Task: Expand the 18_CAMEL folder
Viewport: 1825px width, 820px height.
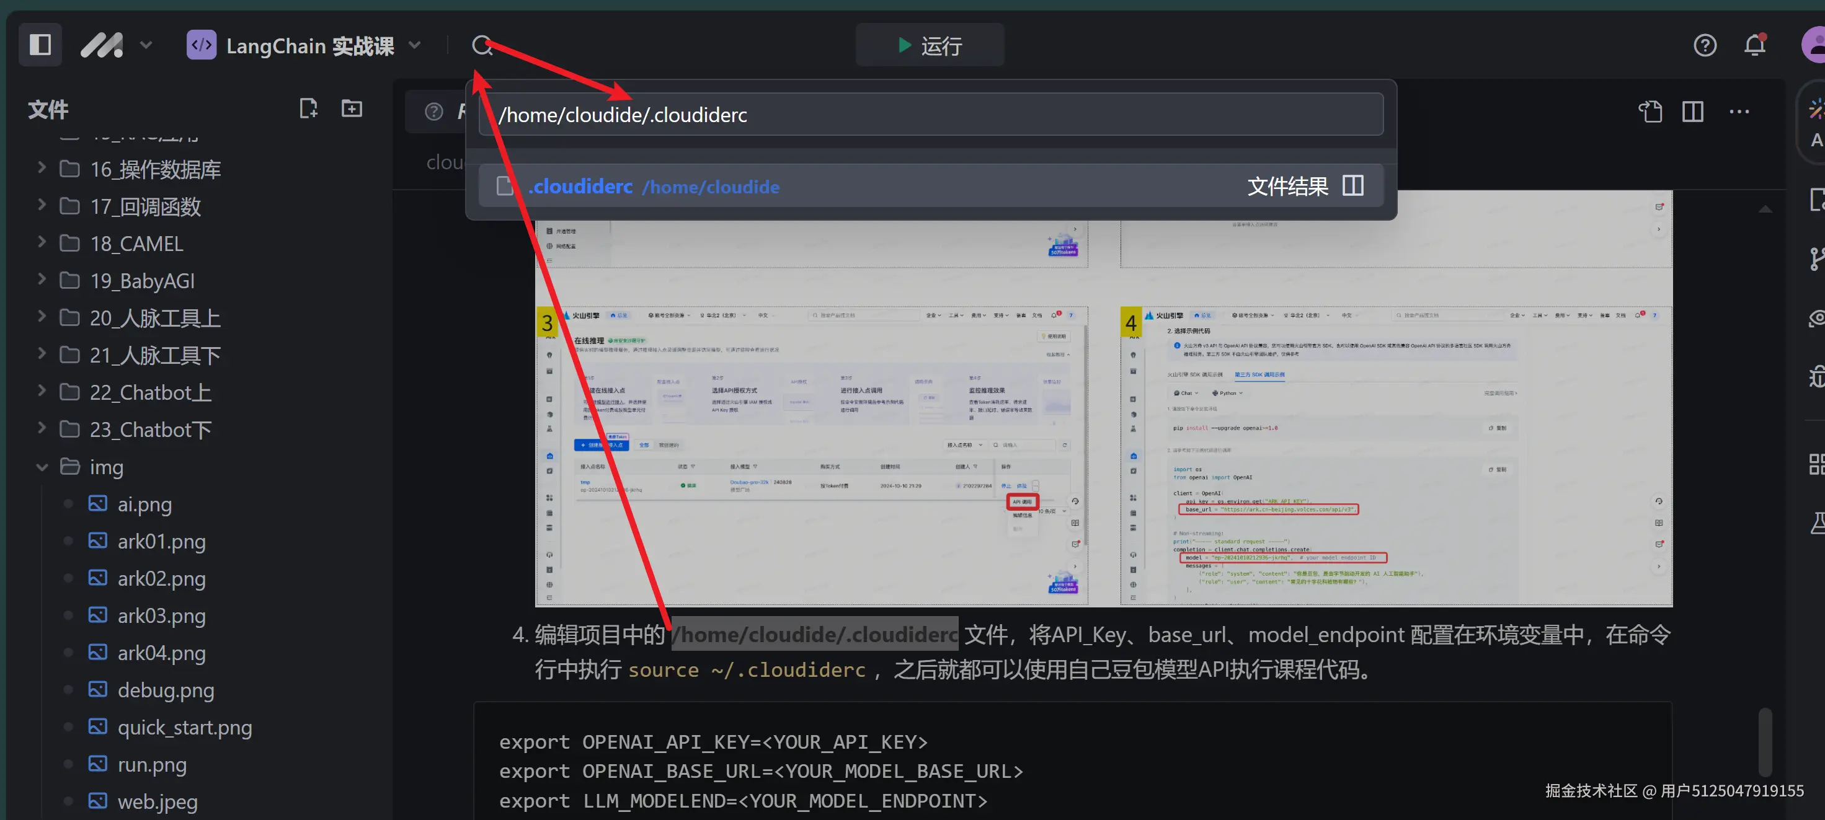Action: pos(42,243)
